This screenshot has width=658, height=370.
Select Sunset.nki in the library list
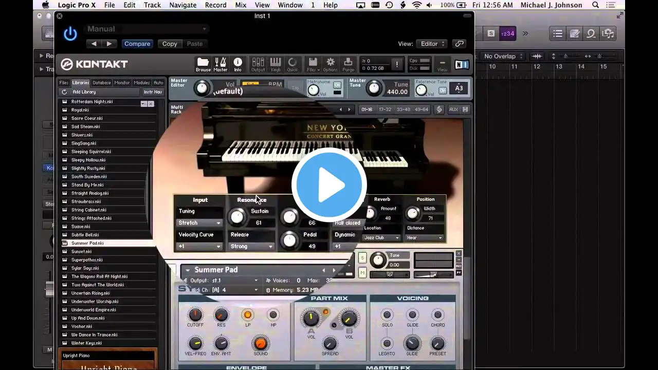(x=81, y=251)
